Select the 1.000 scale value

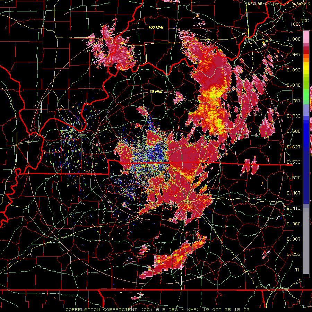click(x=294, y=39)
